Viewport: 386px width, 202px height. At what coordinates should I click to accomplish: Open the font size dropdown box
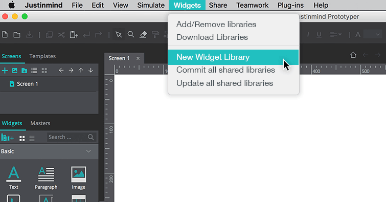(x=373, y=34)
